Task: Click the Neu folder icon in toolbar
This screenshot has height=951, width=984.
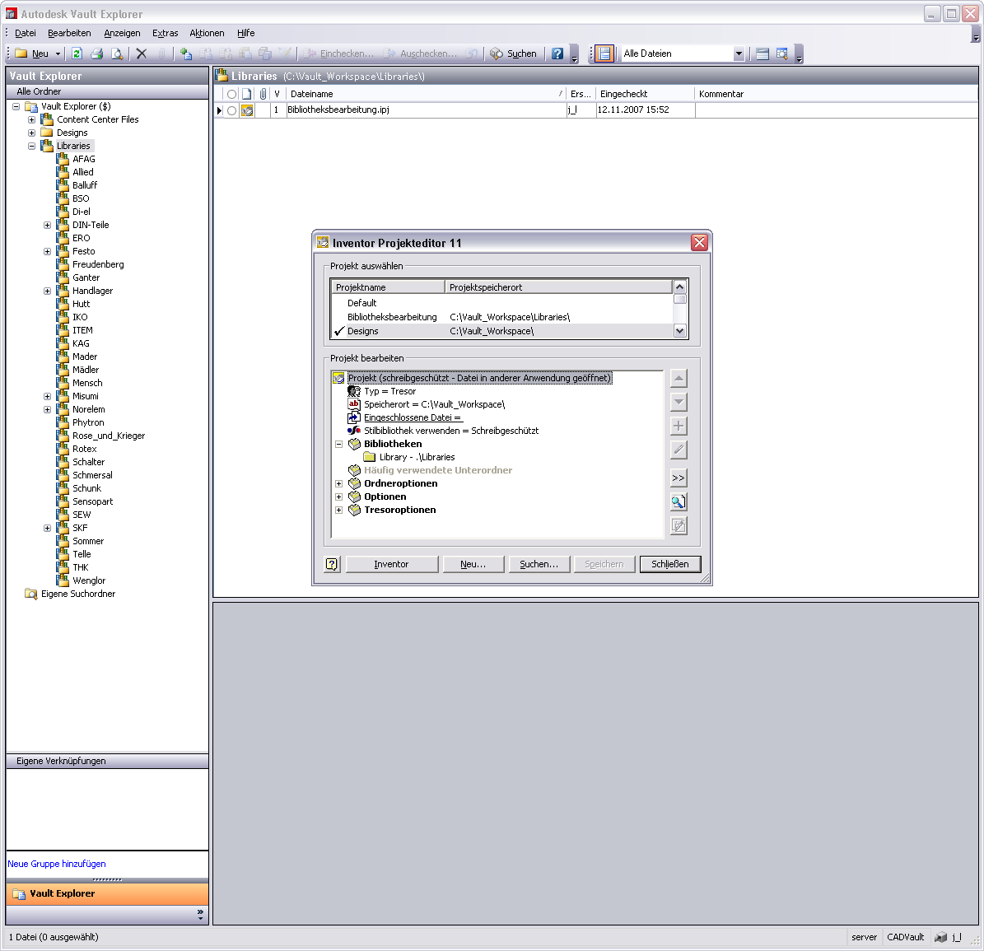Action: (21, 54)
